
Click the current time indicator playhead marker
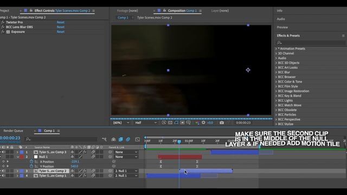[x=179, y=141]
